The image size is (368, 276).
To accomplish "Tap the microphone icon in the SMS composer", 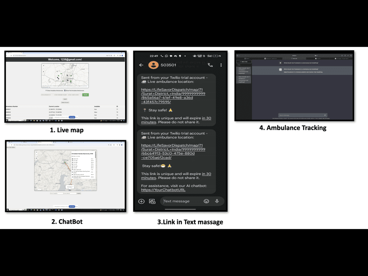I will 217,201.
